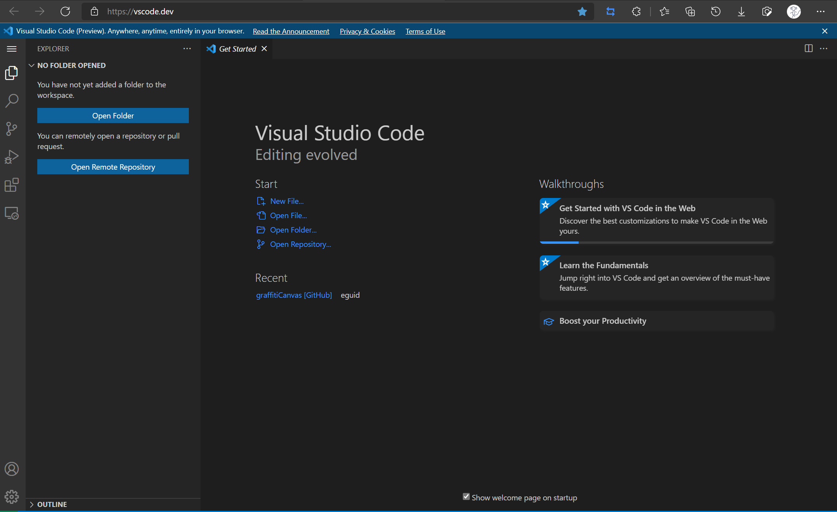Viewport: 837px width, 512px height.
Task: Open Boost your Productivity walkthrough
Action: [x=657, y=321]
